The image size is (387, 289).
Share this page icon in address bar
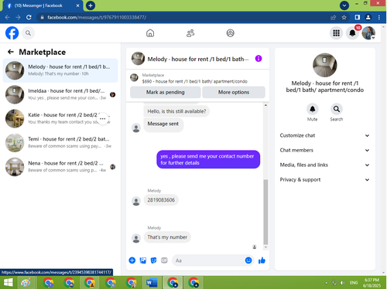click(x=333, y=17)
